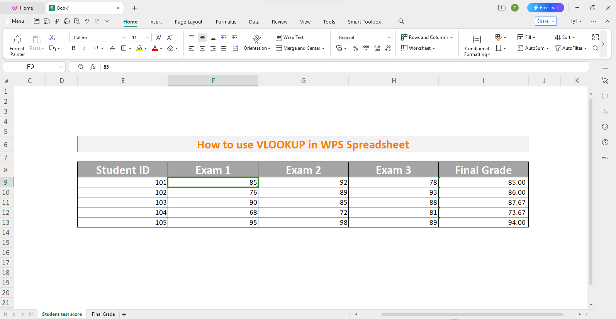
Task: Open Print Preview from quick toolbar
Action: 77,21
